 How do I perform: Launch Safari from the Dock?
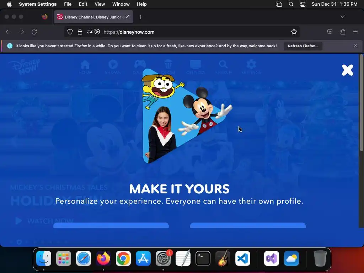[x=83, y=258]
